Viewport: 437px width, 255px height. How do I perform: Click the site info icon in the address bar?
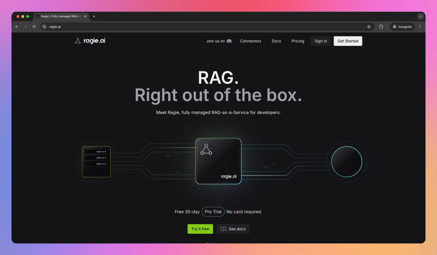(44, 27)
